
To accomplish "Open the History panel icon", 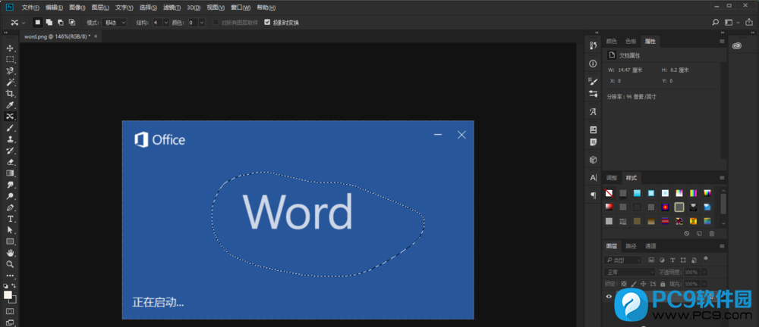I will tap(593, 46).
